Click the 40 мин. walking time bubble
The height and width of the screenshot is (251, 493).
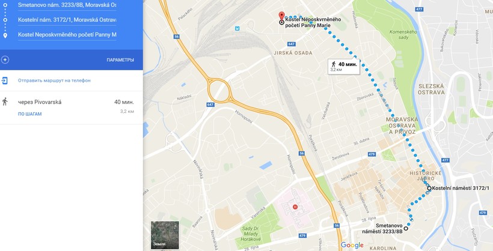click(x=344, y=66)
